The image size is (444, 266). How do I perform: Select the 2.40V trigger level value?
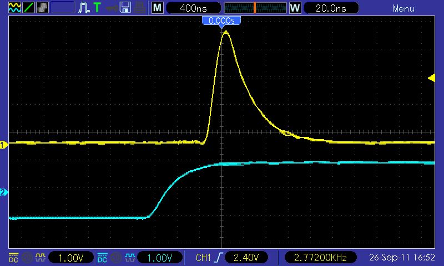(246, 258)
